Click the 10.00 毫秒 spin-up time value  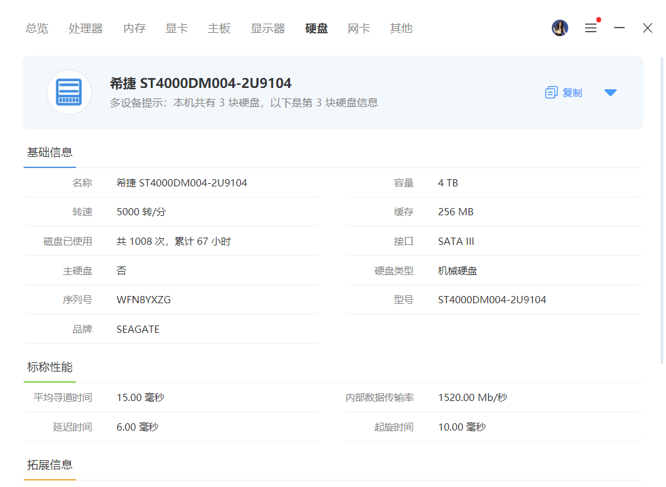click(462, 427)
